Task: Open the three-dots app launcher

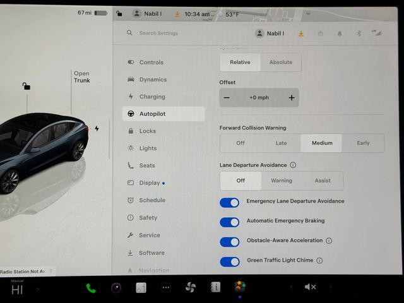Action: [x=165, y=288]
